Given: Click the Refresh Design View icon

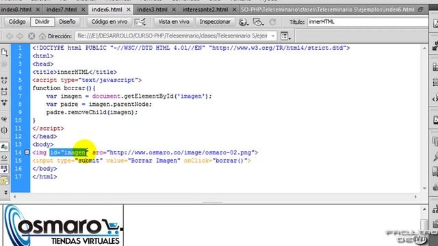Looking at the screenshot, I should (272, 22).
